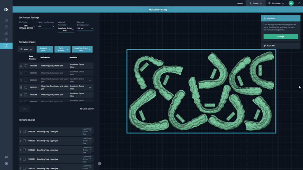Image resolution: width=303 pixels, height=170 pixels.
Task: Click the green checkmark on queue item 1000201
Action: coord(91,158)
